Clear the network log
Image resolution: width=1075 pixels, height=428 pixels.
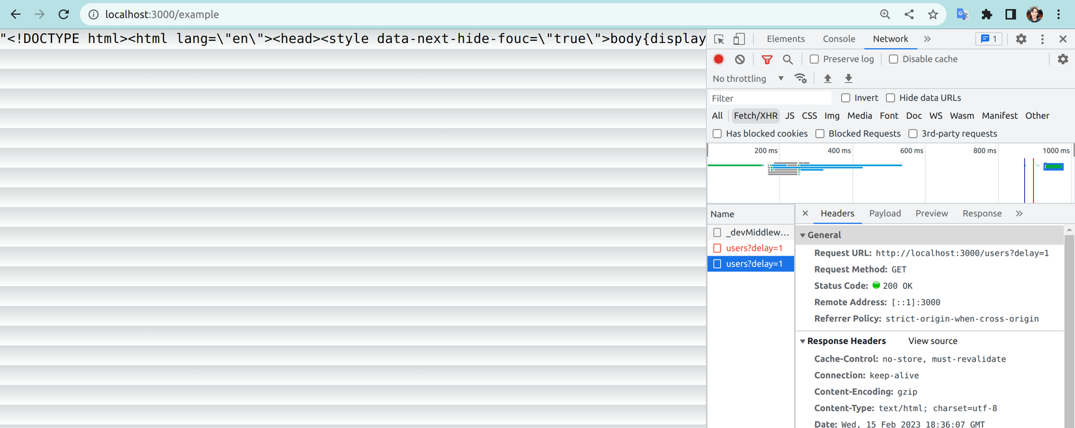click(740, 59)
